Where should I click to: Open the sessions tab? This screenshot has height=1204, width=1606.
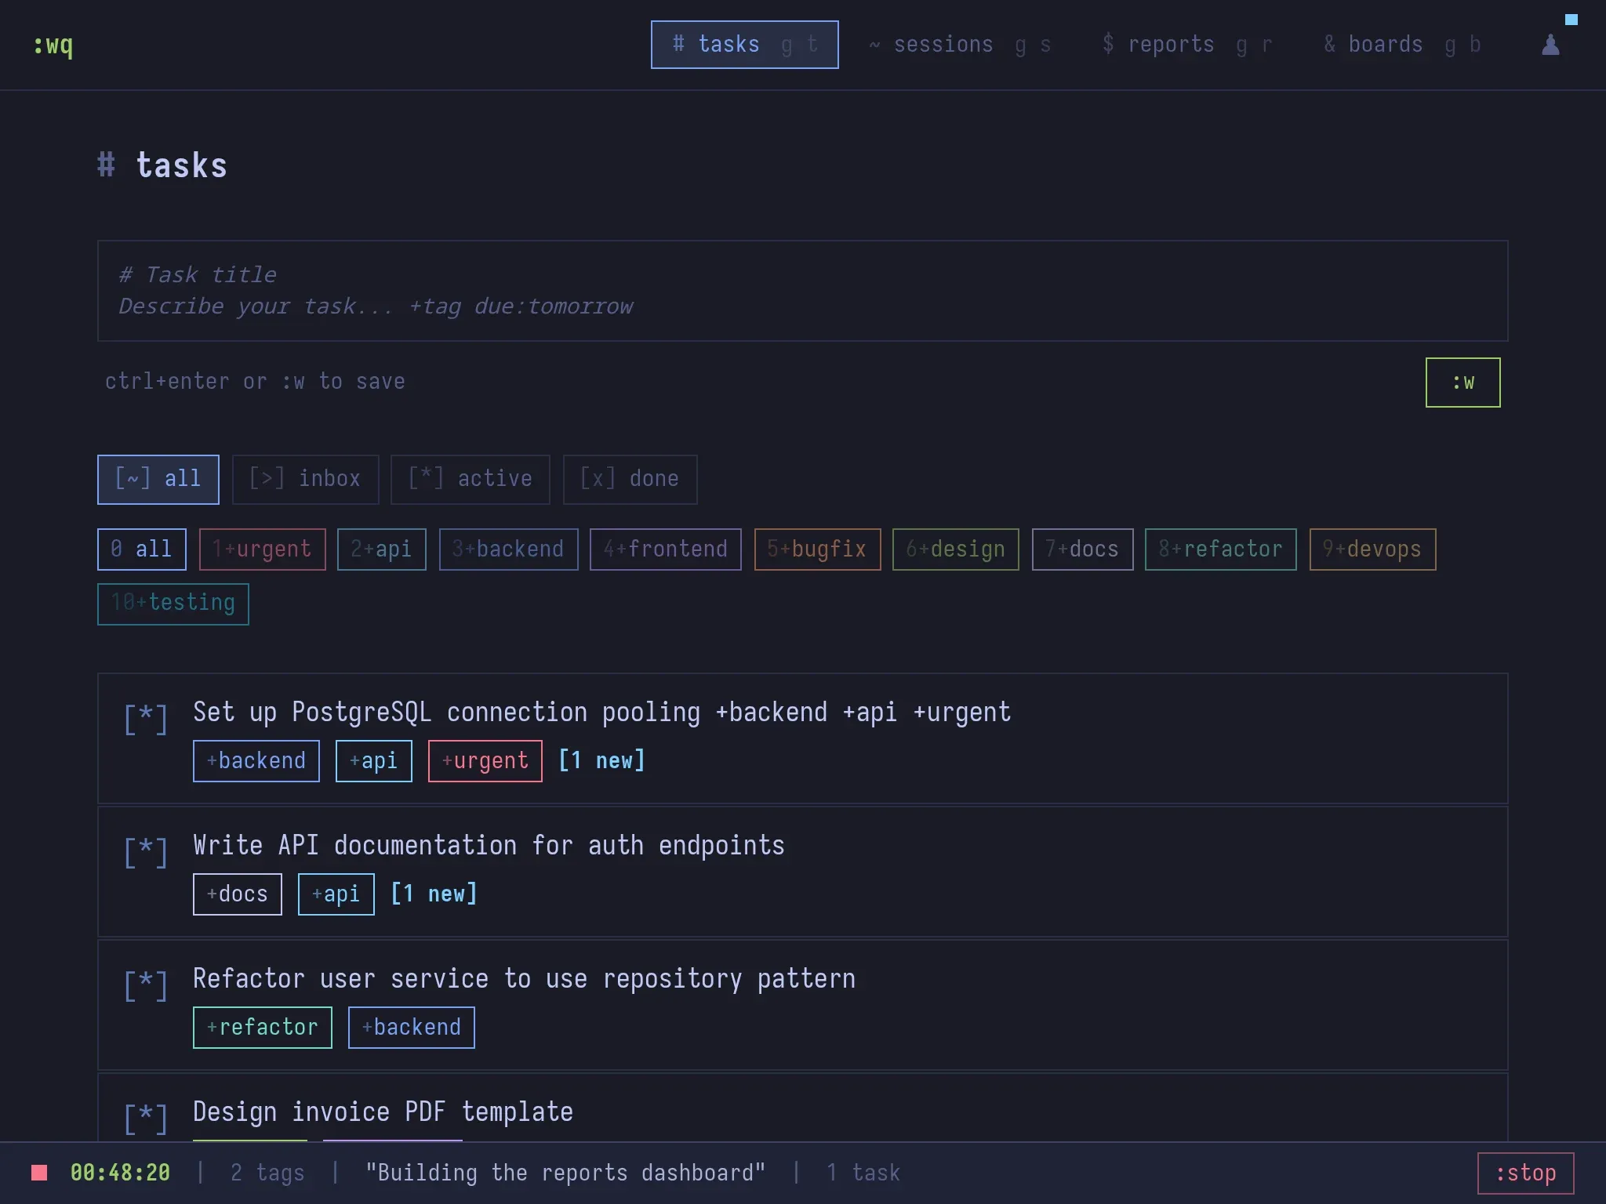960,45
